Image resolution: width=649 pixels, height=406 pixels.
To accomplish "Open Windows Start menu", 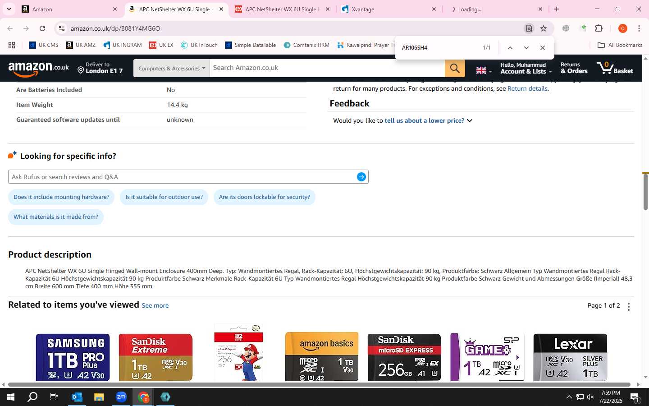I will [x=11, y=397].
